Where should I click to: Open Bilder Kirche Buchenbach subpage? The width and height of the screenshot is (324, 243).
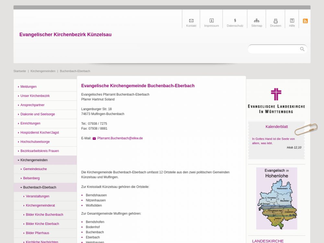[44, 215]
